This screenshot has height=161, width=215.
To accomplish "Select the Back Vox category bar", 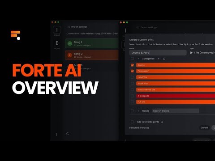I will [176, 83].
